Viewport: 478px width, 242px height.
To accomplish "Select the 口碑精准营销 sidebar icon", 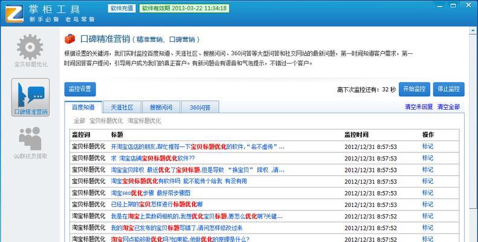I will (x=30, y=97).
